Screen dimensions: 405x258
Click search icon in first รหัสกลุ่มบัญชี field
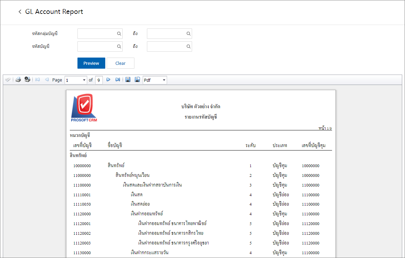coord(119,34)
